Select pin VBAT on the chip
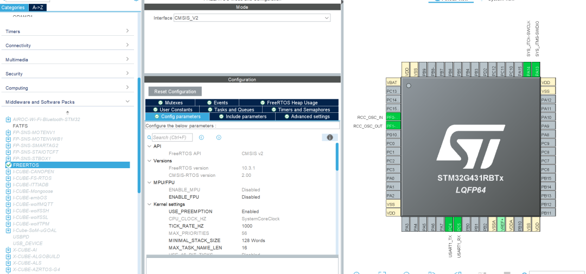 (x=393, y=82)
